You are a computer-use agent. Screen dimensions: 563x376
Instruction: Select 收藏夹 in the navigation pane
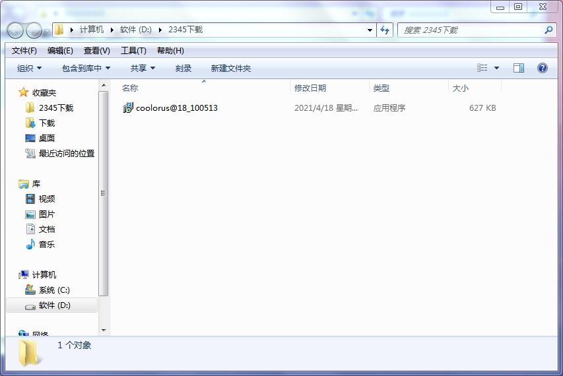(44, 92)
